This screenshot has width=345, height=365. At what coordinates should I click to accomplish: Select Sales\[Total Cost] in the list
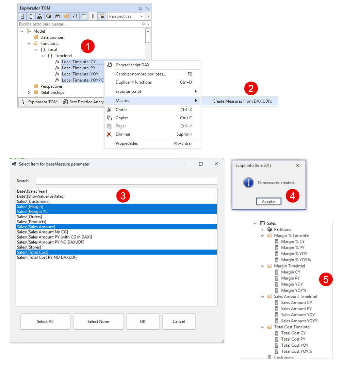[117, 252]
